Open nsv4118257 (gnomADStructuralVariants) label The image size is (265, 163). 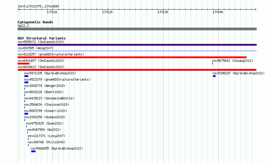click(51, 54)
